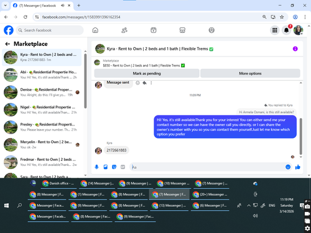
Task: Bookmark this page with star icon
Action: tap(282, 17)
